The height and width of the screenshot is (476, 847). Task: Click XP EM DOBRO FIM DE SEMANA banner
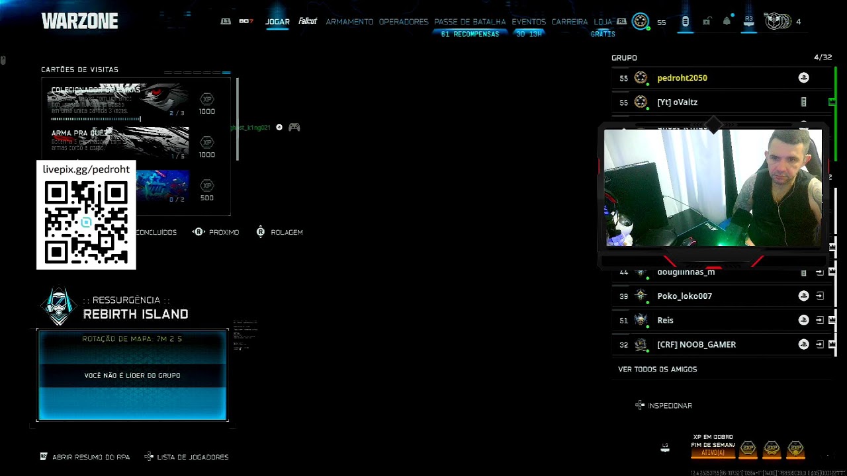[713, 445]
